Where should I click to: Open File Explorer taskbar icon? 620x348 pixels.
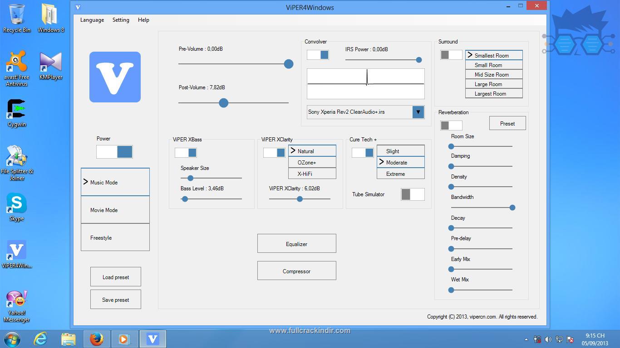(x=69, y=339)
